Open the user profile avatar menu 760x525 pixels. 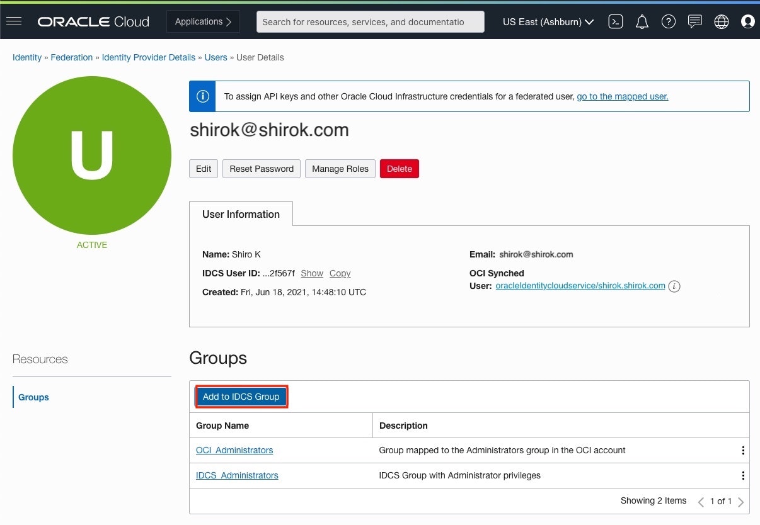748,21
